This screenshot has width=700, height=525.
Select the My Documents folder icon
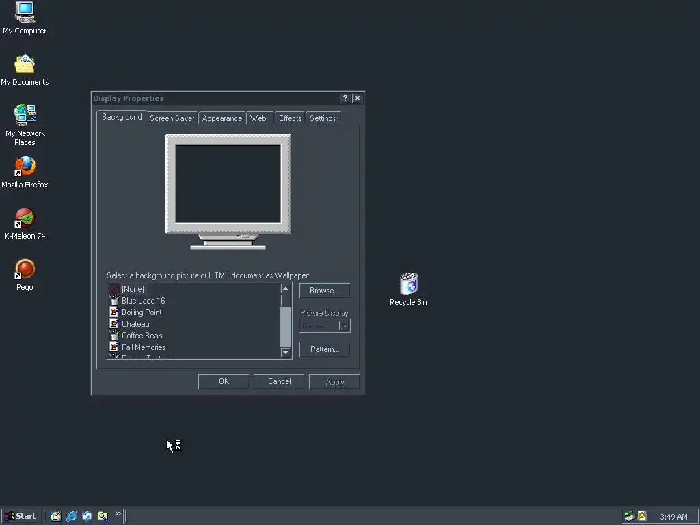25,70
